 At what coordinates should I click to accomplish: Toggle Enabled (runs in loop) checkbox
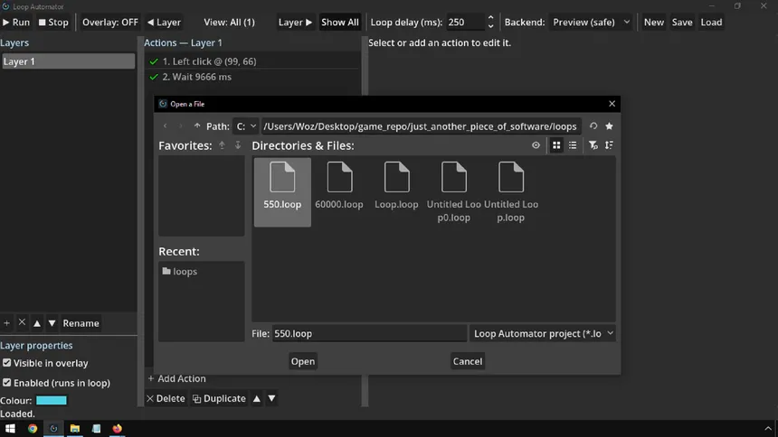pyautogui.click(x=7, y=383)
